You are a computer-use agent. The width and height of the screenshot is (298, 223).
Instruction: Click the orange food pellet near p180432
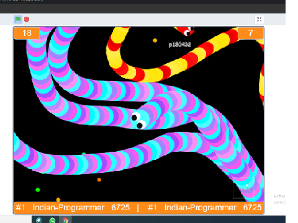click(155, 40)
